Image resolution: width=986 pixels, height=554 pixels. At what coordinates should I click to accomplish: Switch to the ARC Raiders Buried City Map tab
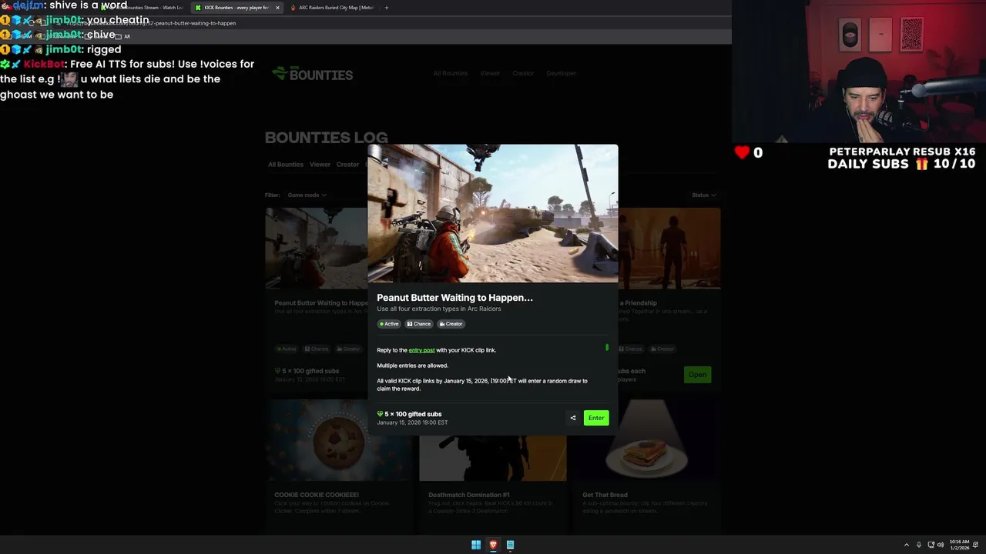(334, 8)
